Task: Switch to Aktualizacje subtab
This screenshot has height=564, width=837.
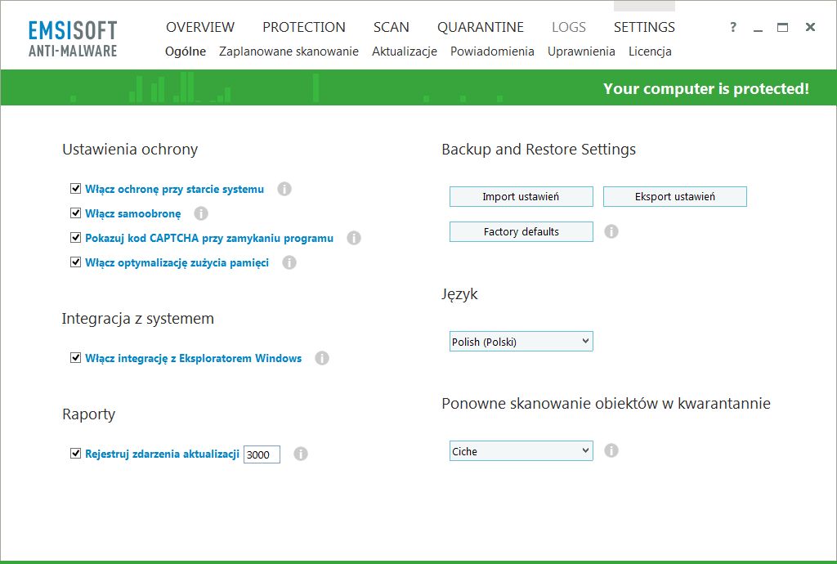Action: (405, 51)
